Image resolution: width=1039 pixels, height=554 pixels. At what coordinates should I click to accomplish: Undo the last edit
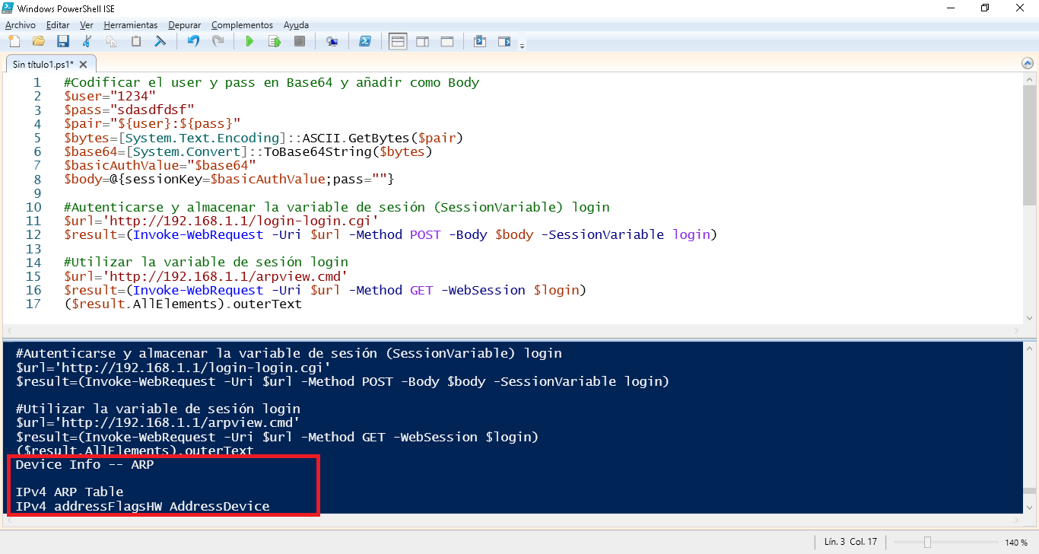193,42
